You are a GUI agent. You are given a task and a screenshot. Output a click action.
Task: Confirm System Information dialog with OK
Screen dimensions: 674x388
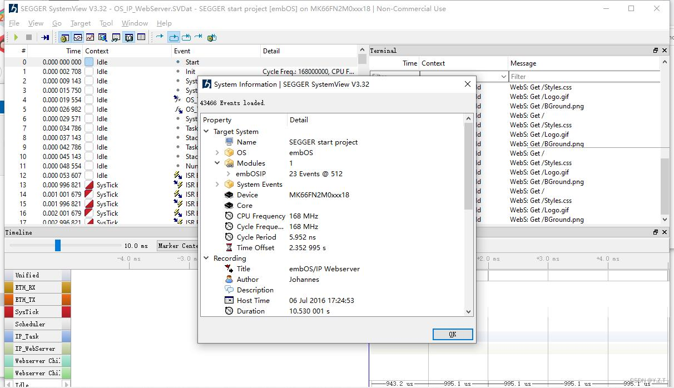click(x=453, y=334)
